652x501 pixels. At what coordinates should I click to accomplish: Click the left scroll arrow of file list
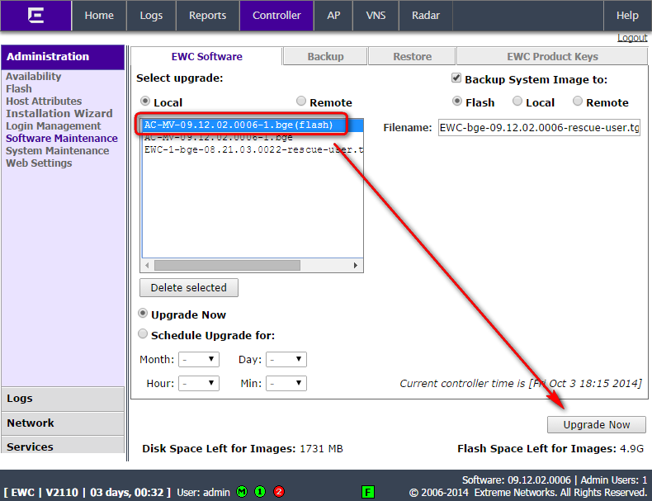[x=147, y=265]
